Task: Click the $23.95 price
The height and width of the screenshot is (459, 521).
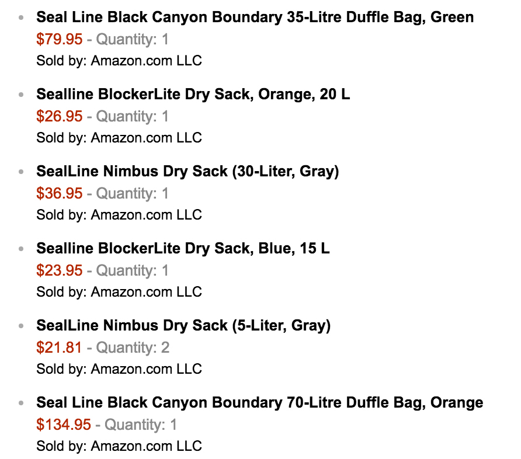Action: 59,270
